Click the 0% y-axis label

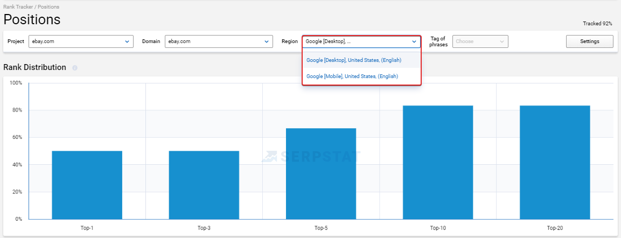[18, 219]
